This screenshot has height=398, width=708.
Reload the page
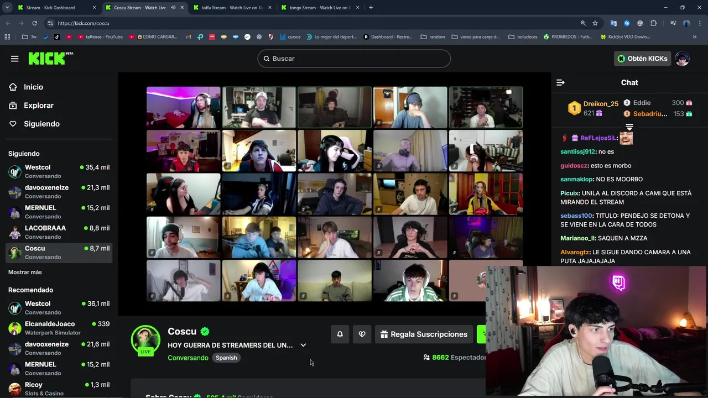[34, 23]
